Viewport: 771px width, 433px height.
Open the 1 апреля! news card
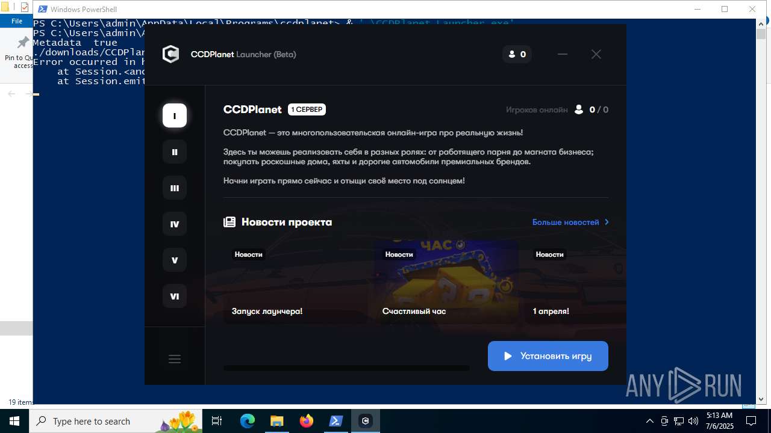pyautogui.click(x=575, y=281)
